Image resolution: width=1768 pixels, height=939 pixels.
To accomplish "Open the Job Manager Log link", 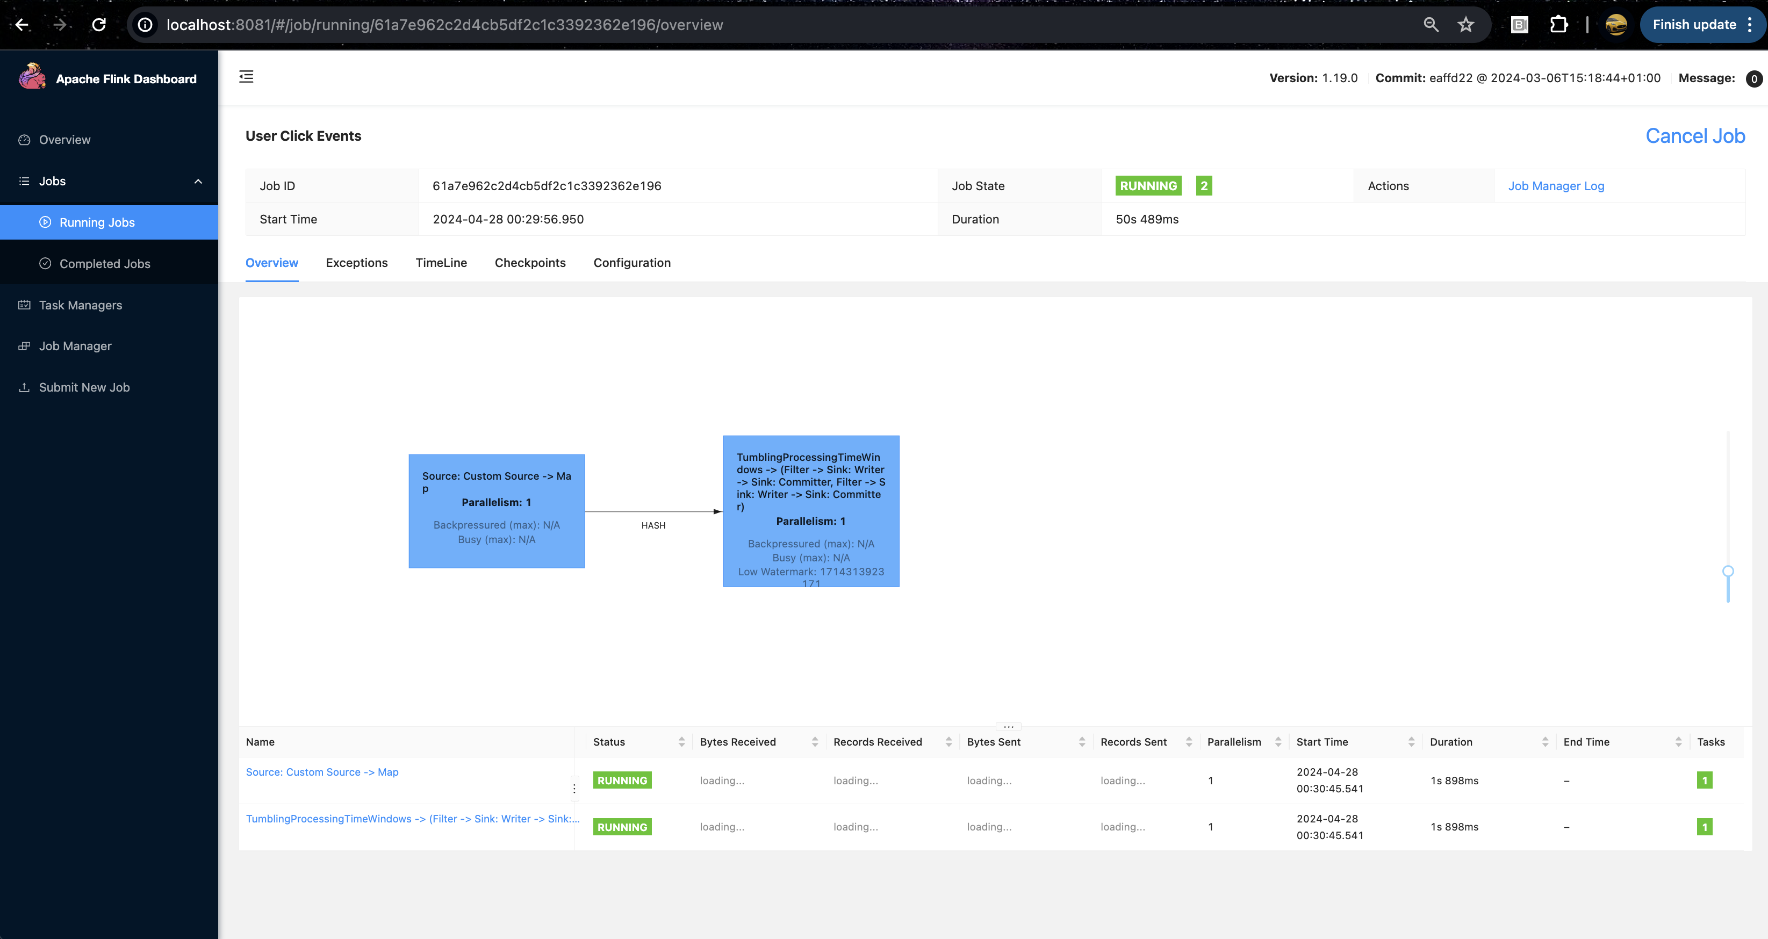I will point(1555,186).
